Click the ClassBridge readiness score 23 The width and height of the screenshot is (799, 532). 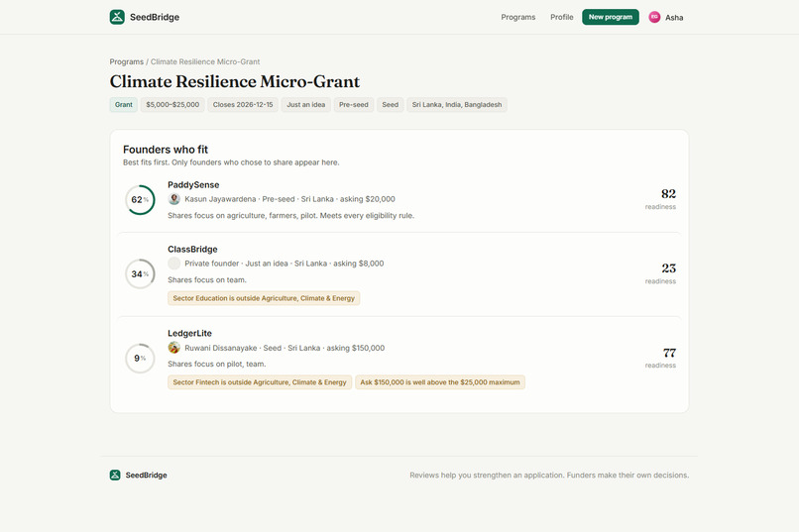[668, 268]
